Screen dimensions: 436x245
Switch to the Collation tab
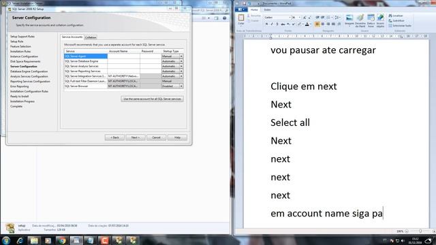coord(91,37)
